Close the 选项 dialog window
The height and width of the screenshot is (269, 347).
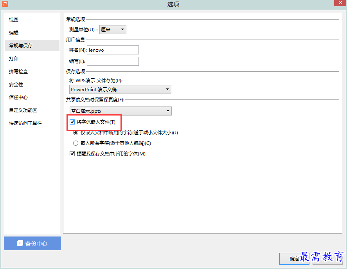(x=340, y=3)
